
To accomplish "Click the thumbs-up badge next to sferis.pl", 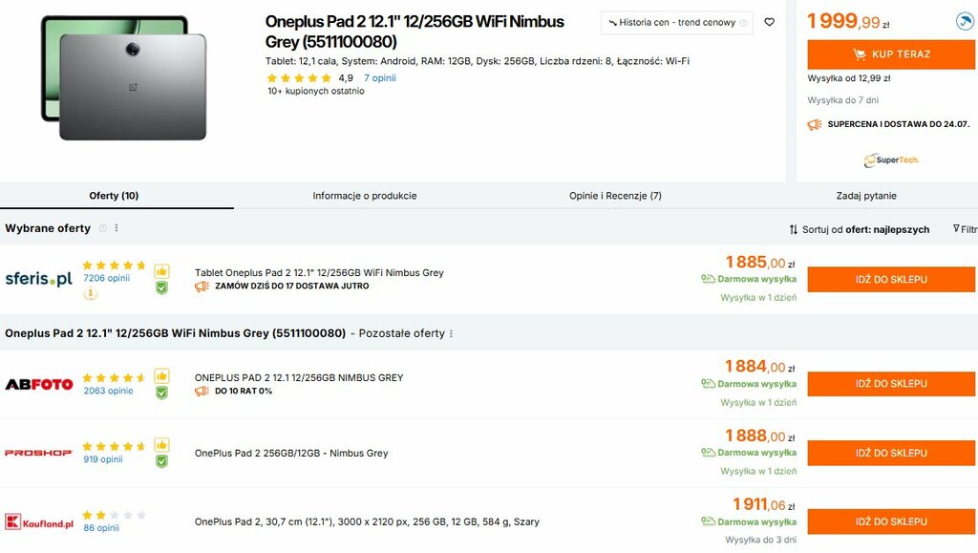I will 161,271.
